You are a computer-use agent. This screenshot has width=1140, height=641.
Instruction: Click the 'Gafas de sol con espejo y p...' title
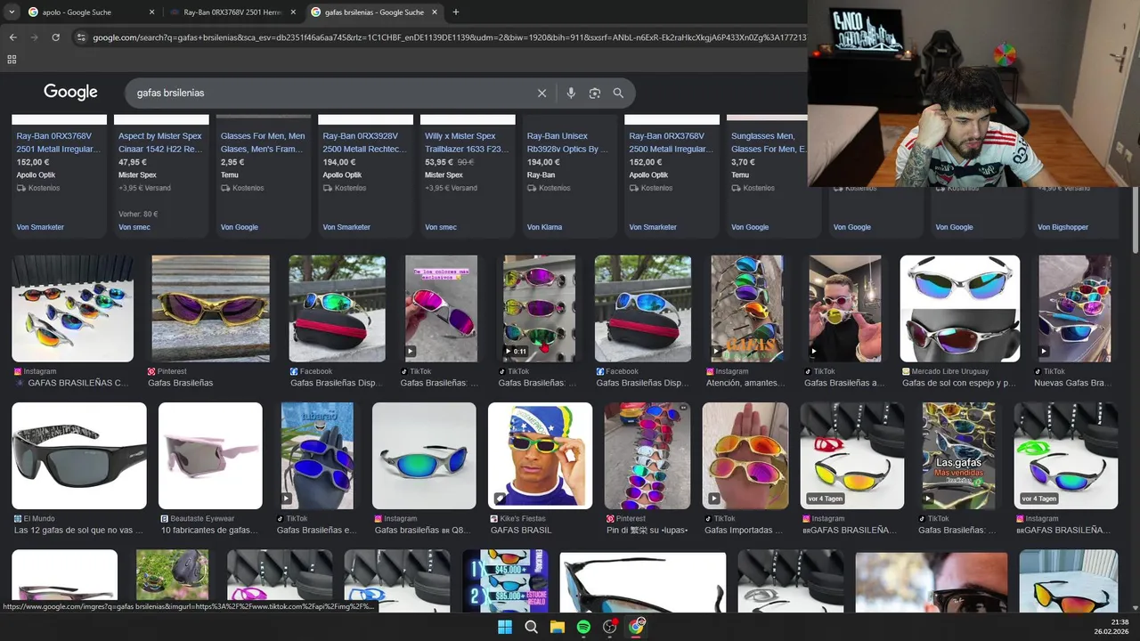(958, 383)
